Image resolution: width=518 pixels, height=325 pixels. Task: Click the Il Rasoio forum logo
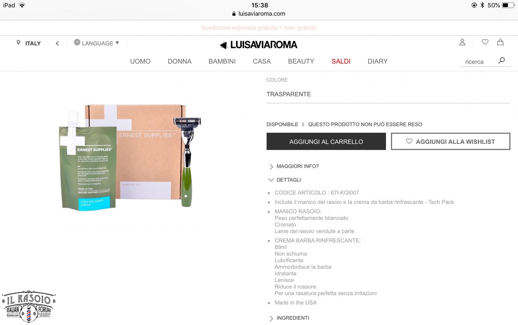click(x=29, y=307)
